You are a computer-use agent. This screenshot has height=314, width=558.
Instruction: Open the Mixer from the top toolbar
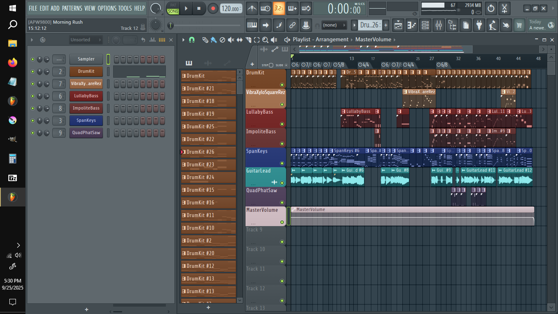coord(438,25)
